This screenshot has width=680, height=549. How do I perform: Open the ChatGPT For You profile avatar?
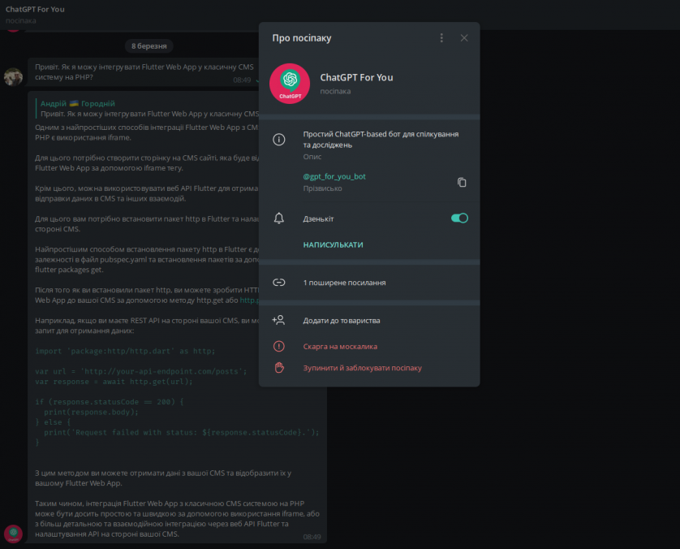point(290,84)
